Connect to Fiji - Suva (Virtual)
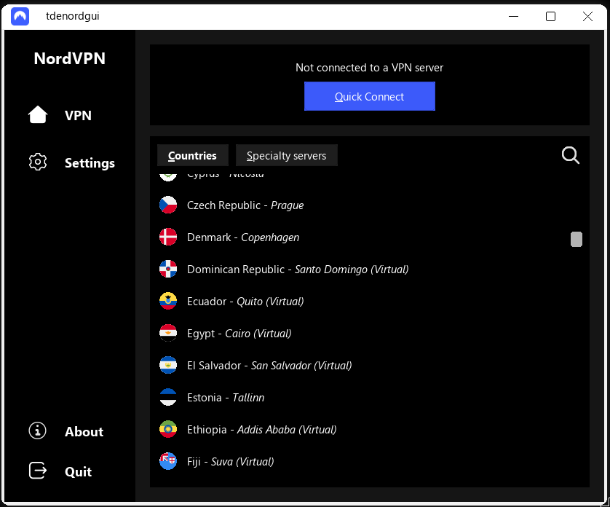Image resolution: width=610 pixels, height=507 pixels. point(230,461)
